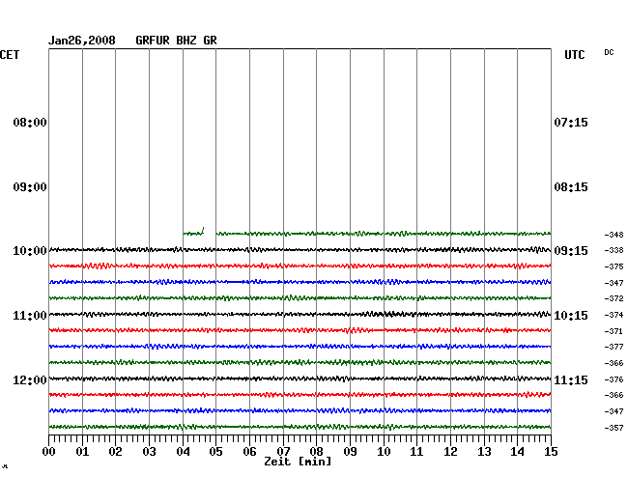Click the DC value -371

point(614,331)
